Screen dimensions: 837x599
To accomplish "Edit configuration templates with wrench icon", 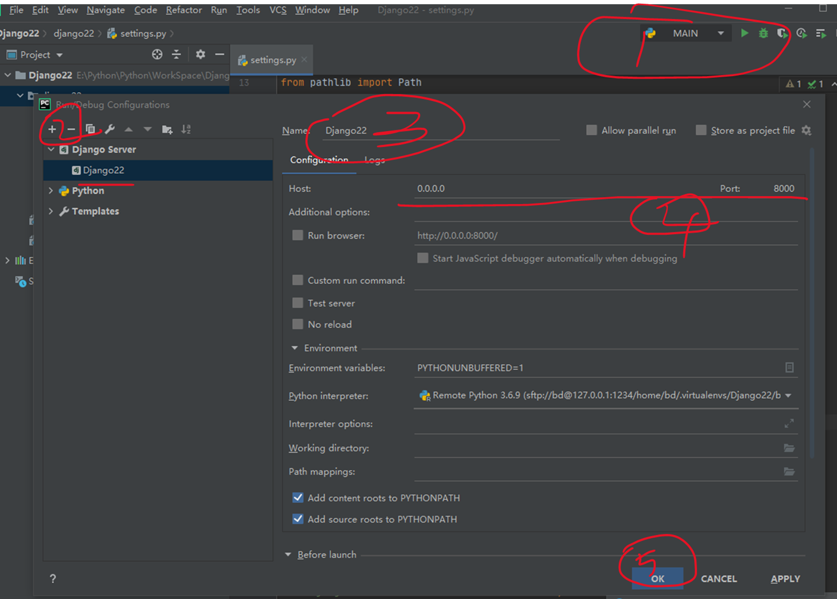I will [x=110, y=129].
